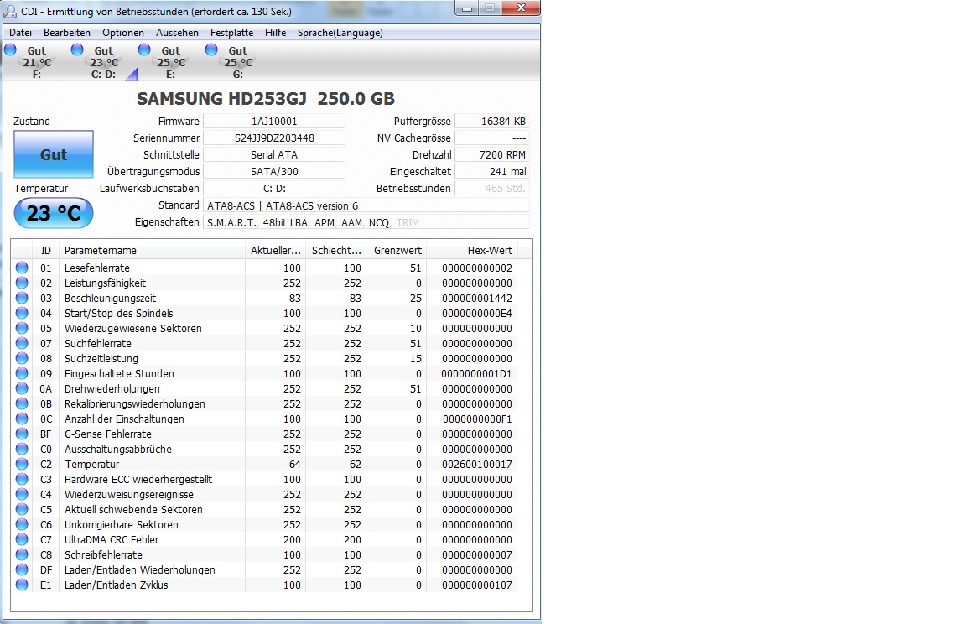Click the Betriebsstunden value 465 Std.
The height and width of the screenshot is (624, 966).
pos(491,188)
